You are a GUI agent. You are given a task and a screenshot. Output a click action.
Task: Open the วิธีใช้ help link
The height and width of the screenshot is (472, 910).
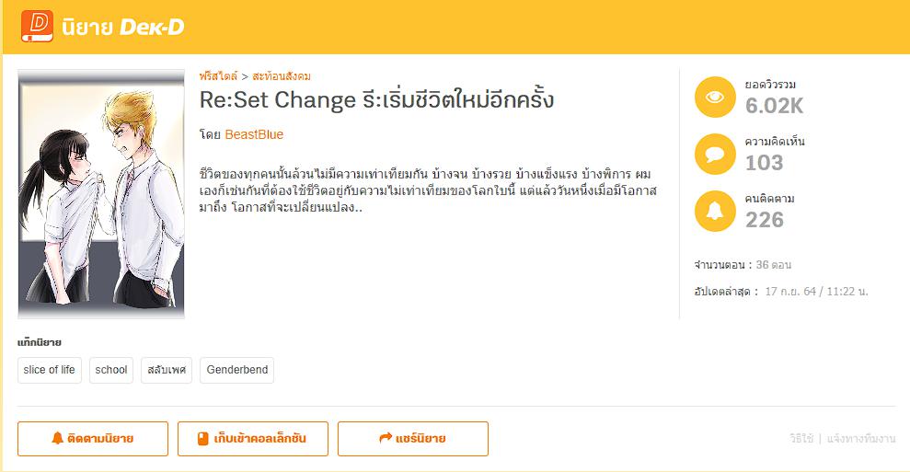(x=801, y=439)
